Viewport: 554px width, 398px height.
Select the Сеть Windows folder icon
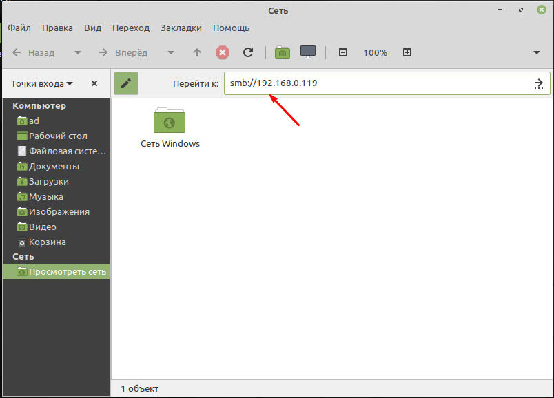[x=170, y=121]
